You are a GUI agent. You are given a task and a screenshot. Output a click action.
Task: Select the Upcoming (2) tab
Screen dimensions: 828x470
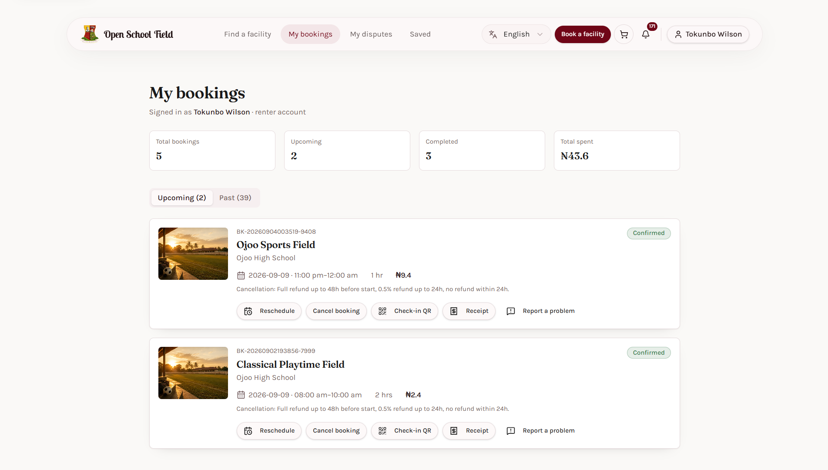[182, 198]
